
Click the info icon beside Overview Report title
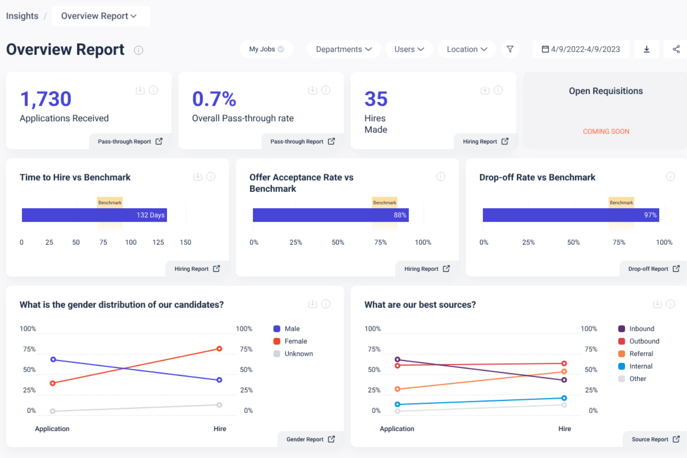[x=138, y=50]
